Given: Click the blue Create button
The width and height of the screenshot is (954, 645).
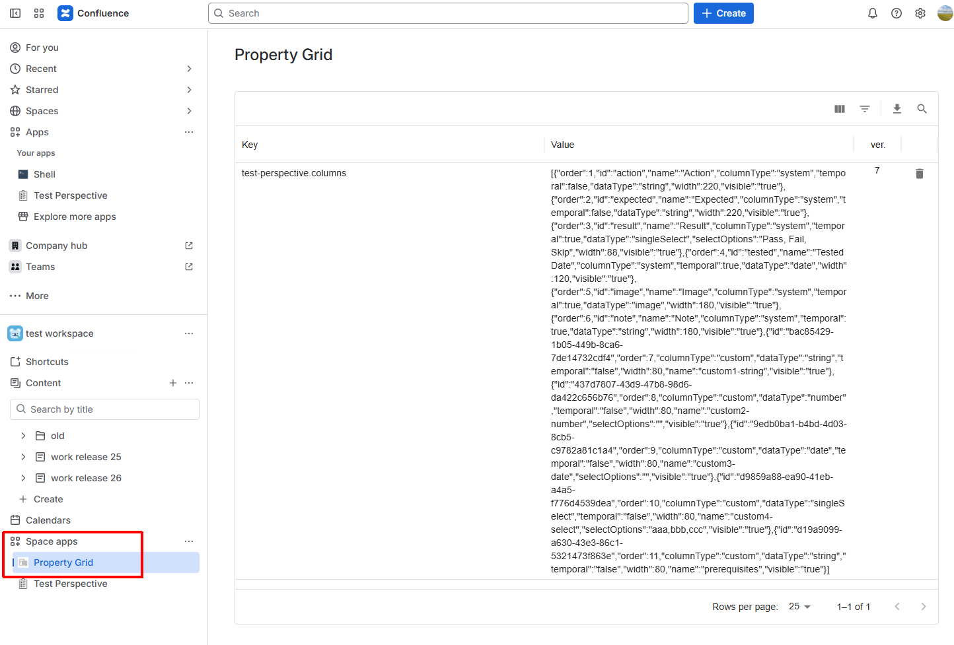Looking at the screenshot, I should point(723,13).
